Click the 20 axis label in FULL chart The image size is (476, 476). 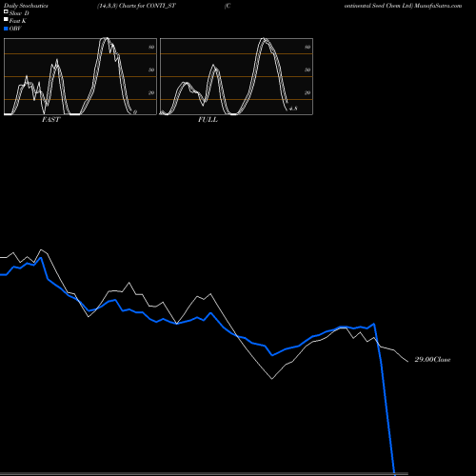coord(307,92)
